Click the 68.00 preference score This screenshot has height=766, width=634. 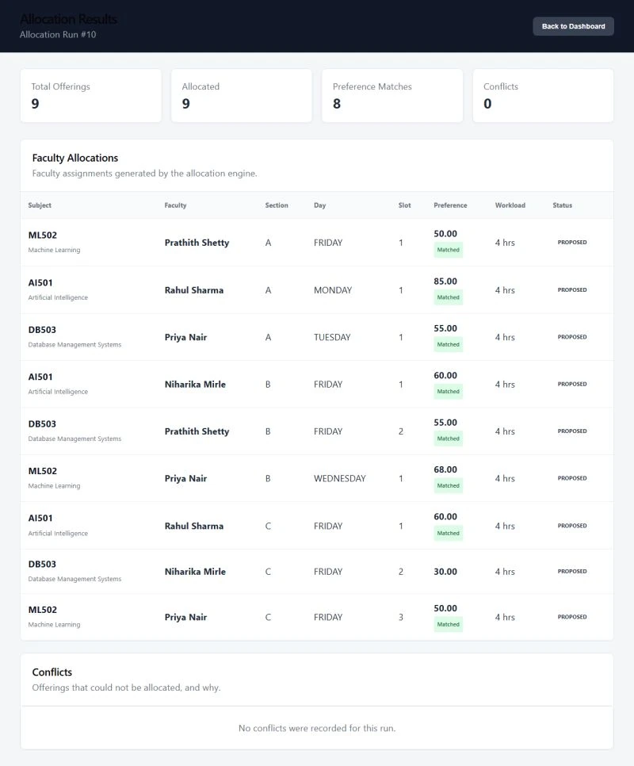(445, 469)
